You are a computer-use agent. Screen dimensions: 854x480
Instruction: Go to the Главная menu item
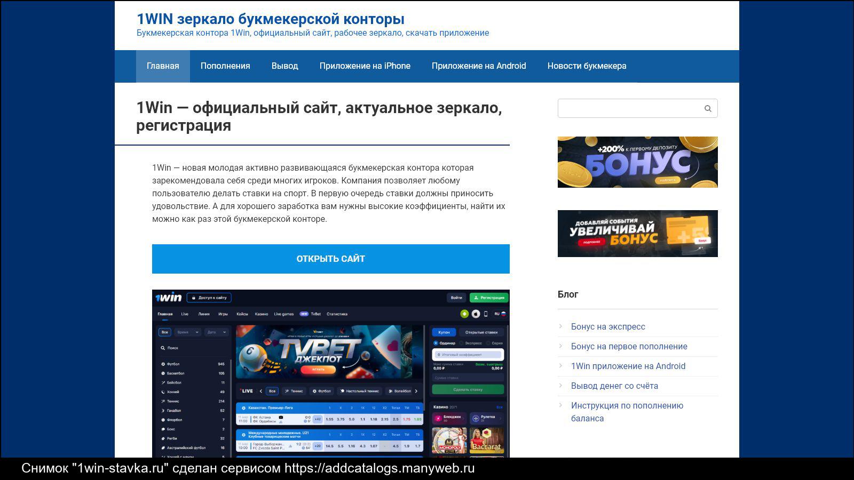pos(163,66)
